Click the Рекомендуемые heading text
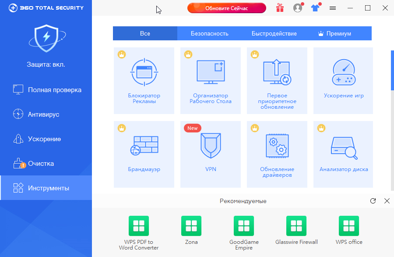Viewport: 394px width, 257px height. click(x=243, y=201)
